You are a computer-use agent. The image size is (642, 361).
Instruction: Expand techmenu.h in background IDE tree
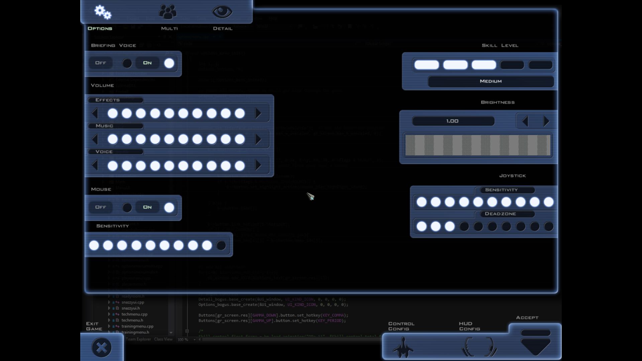[109, 320]
